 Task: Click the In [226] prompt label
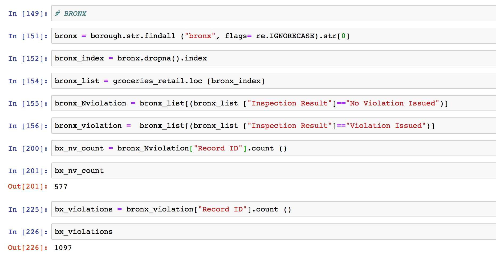28,232
